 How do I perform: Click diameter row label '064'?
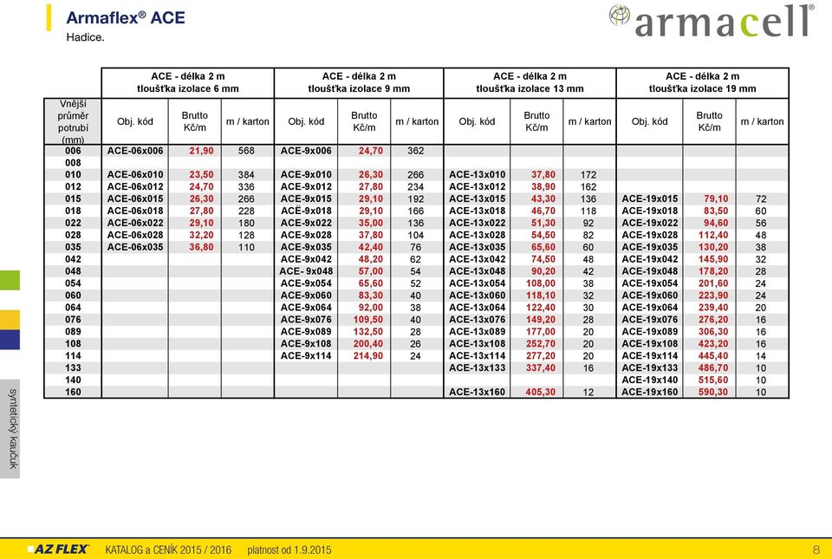tap(73, 308)
